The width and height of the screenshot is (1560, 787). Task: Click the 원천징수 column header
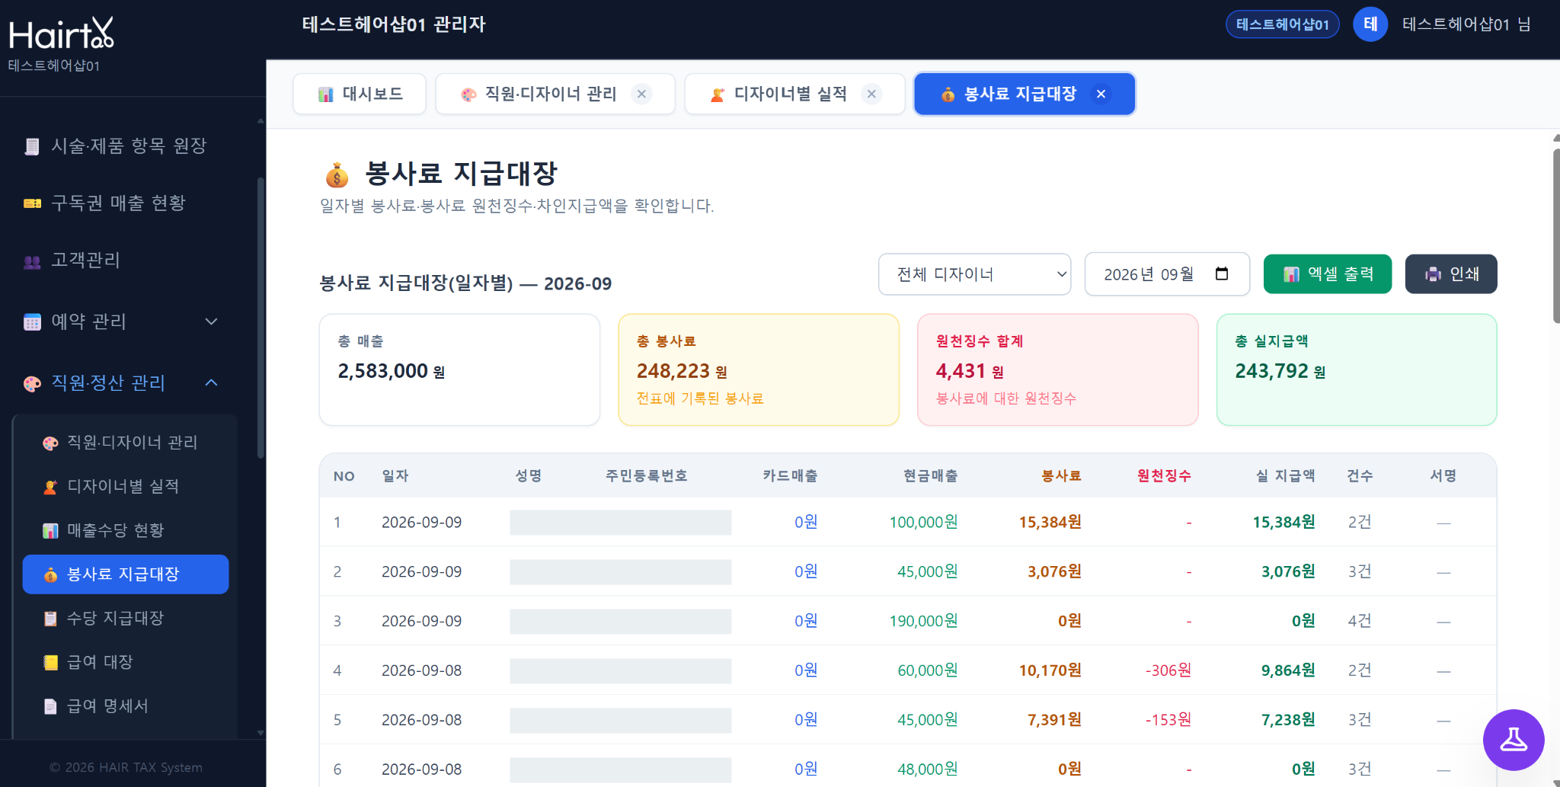[1164, 476]
